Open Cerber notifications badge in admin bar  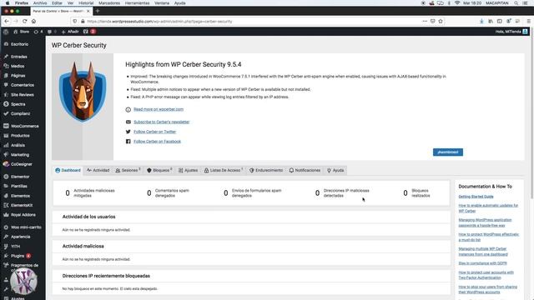click(89, 32)
